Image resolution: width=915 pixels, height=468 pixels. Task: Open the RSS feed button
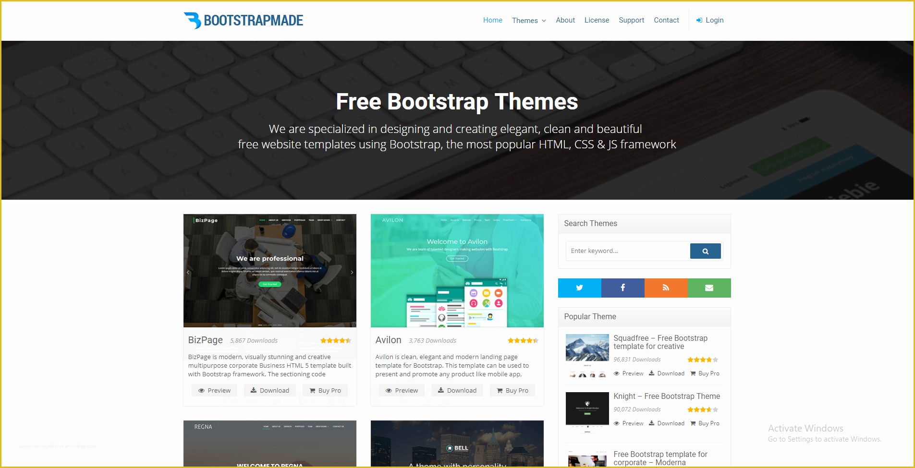coord(666,288)
